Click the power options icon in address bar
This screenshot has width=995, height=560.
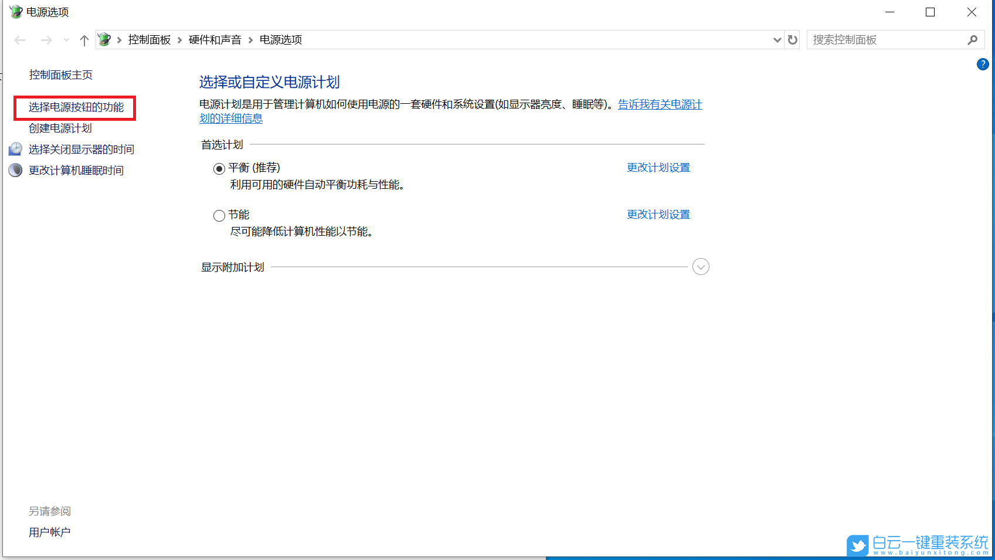pos(104,39)
